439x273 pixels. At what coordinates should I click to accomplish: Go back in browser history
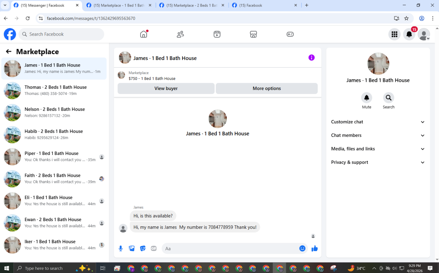coord(6,18)
